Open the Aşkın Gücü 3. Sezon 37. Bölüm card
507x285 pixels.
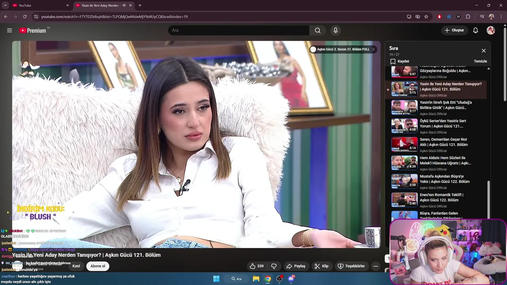pyautogui.click(x=340, y=49)
